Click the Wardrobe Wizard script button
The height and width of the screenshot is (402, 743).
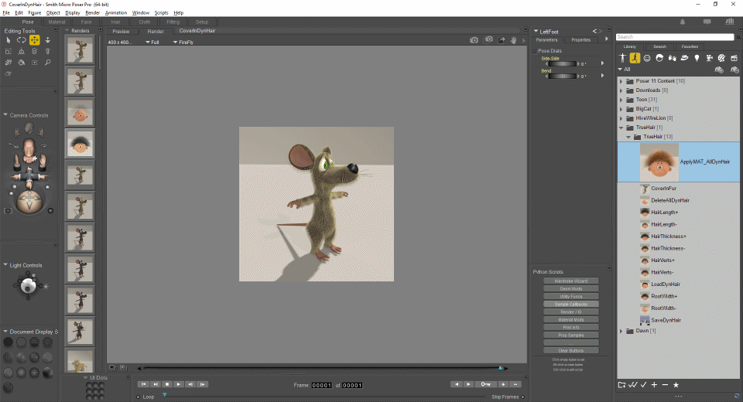tap(570, 281)
